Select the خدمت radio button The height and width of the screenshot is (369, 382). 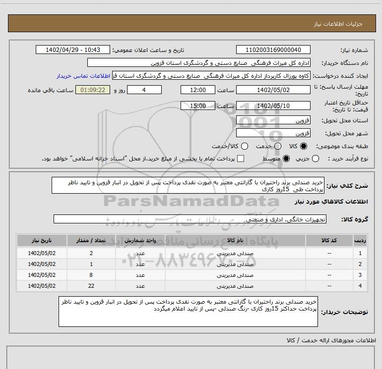(x=278, y=146)
